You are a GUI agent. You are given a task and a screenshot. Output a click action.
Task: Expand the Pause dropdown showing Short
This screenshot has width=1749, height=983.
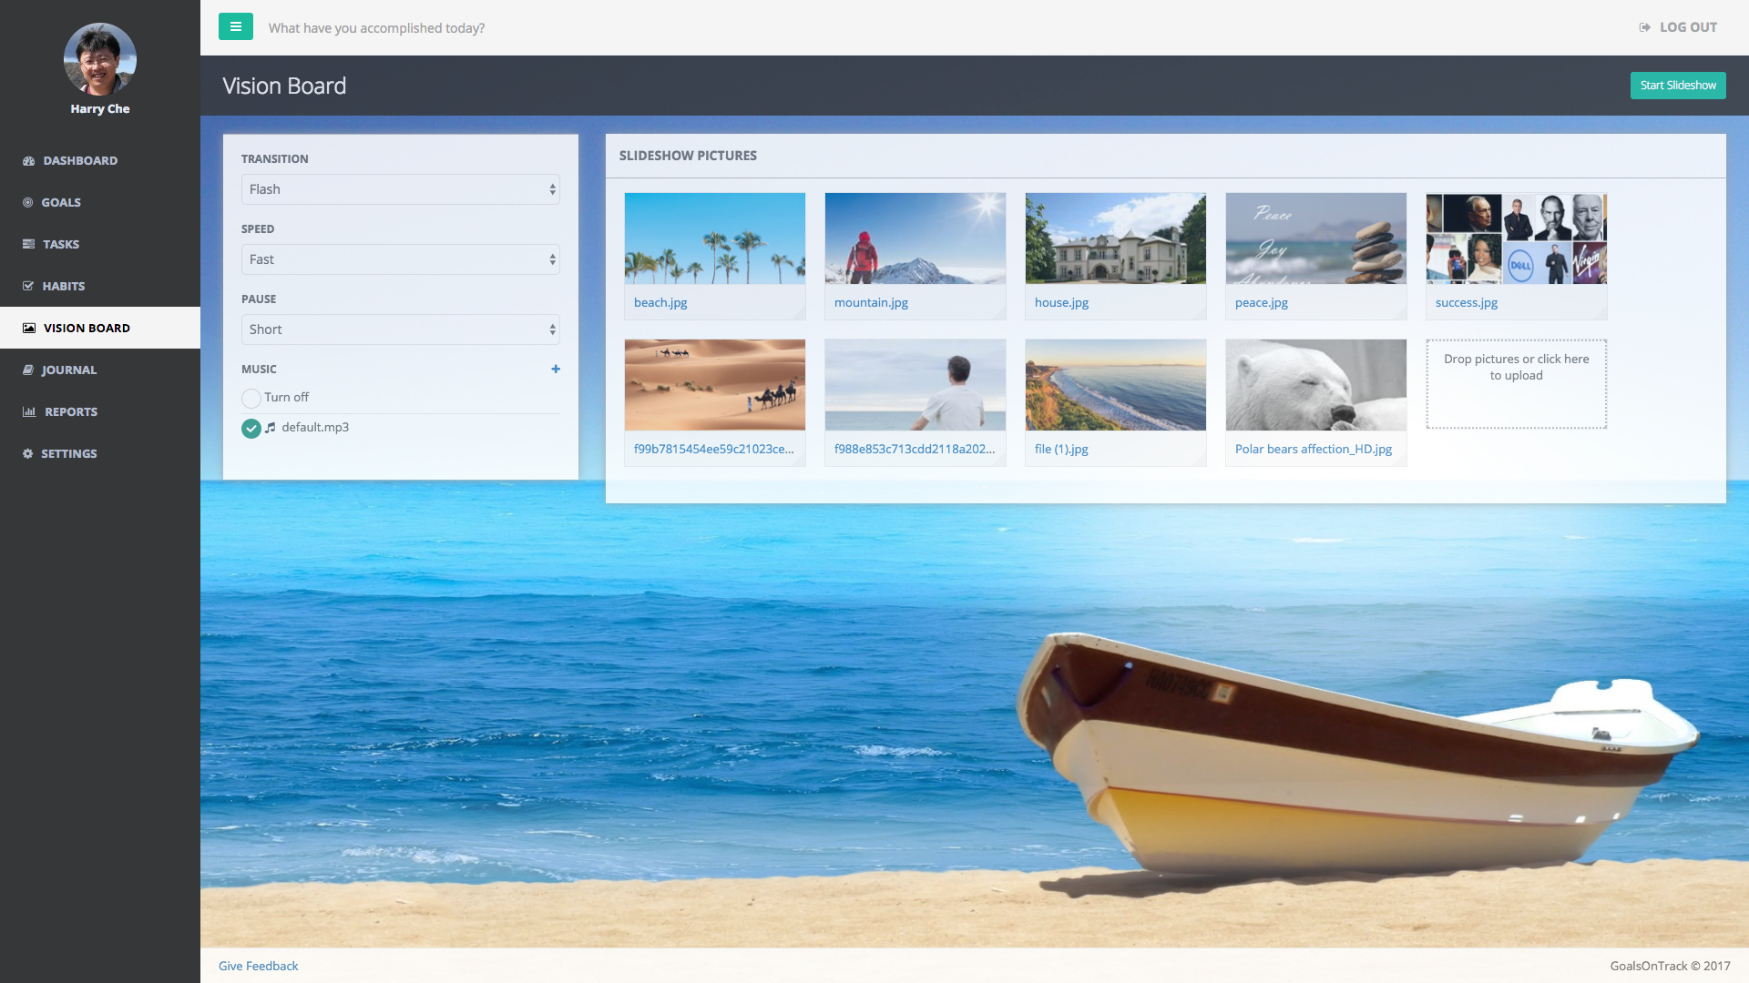point(401,329)
